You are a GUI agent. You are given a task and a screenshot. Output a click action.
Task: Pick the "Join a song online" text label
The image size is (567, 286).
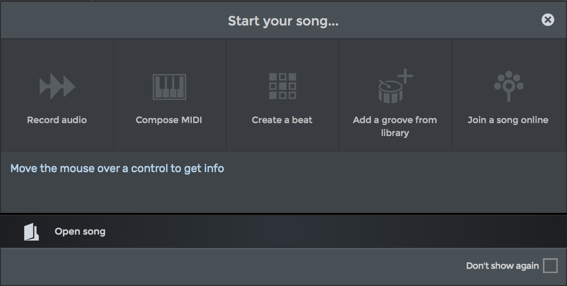[508, 120]
